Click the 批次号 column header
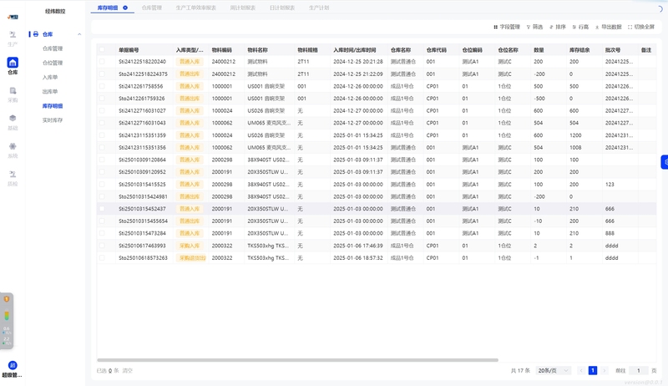The width and height of the screenshot is (668, 386). tap(613, 50)
